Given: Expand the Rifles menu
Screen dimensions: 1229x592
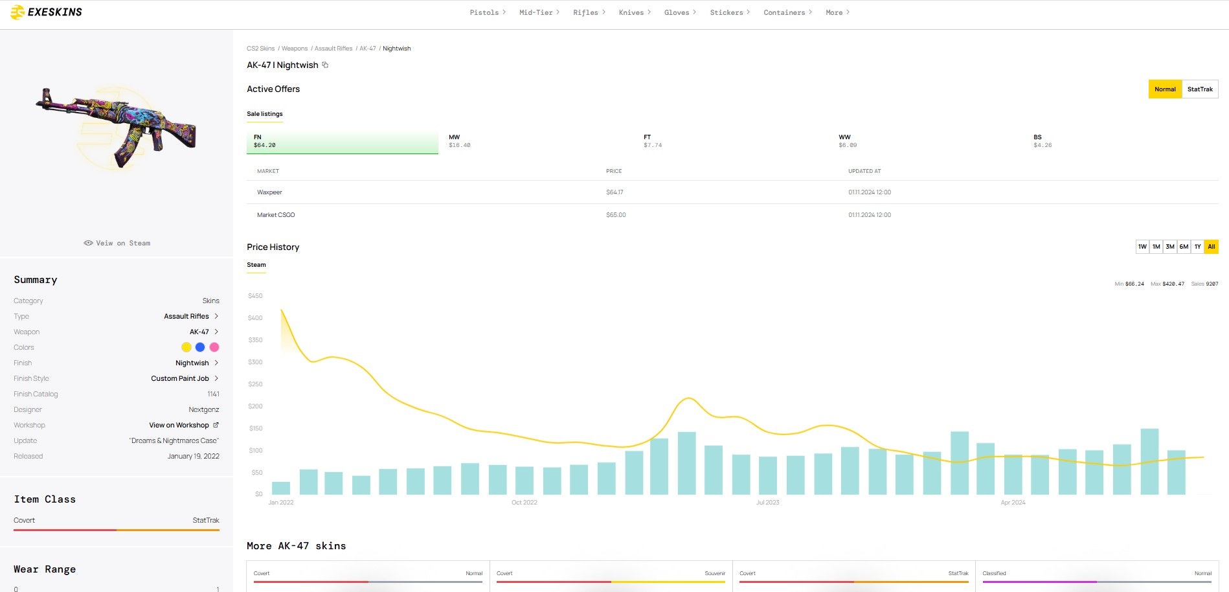Looking at the screenshot, I should [589, 12].
